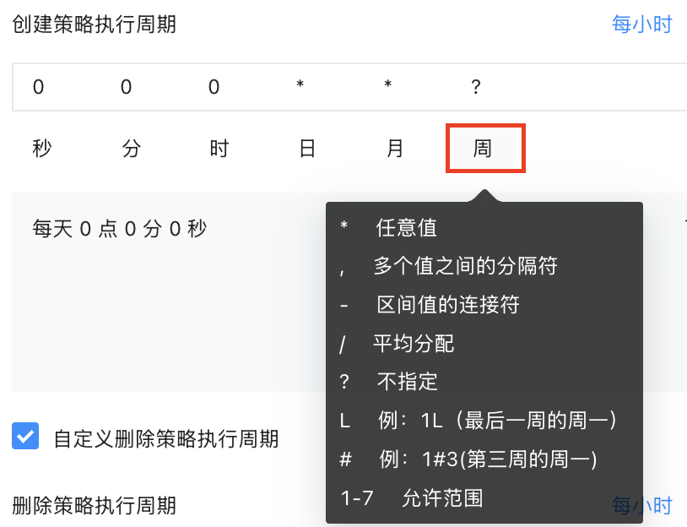Click the 任意值 entry in the tooltip
This screenshot has width=687, height=527.
(x=406, y=227)
